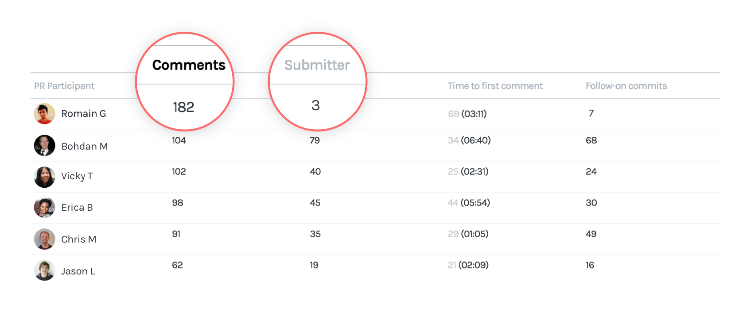The width and height of the screenshot is (731, 332).
Task: Select the Vicky T name link
Action: [77, 176]
